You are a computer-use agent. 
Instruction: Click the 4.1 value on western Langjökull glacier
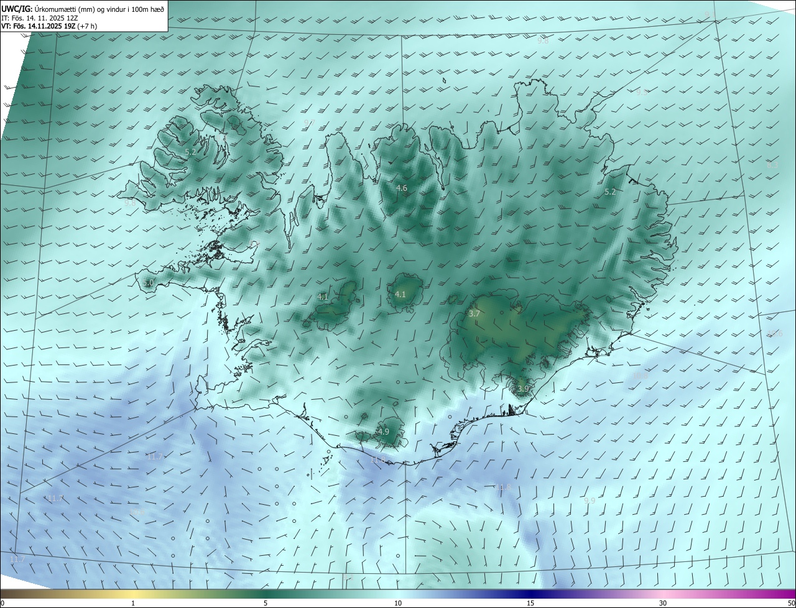[323, 297]
